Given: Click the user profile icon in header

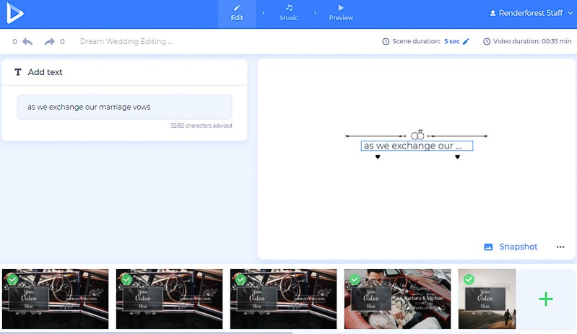Looking at the screenshot, I should tap(493, 13).
